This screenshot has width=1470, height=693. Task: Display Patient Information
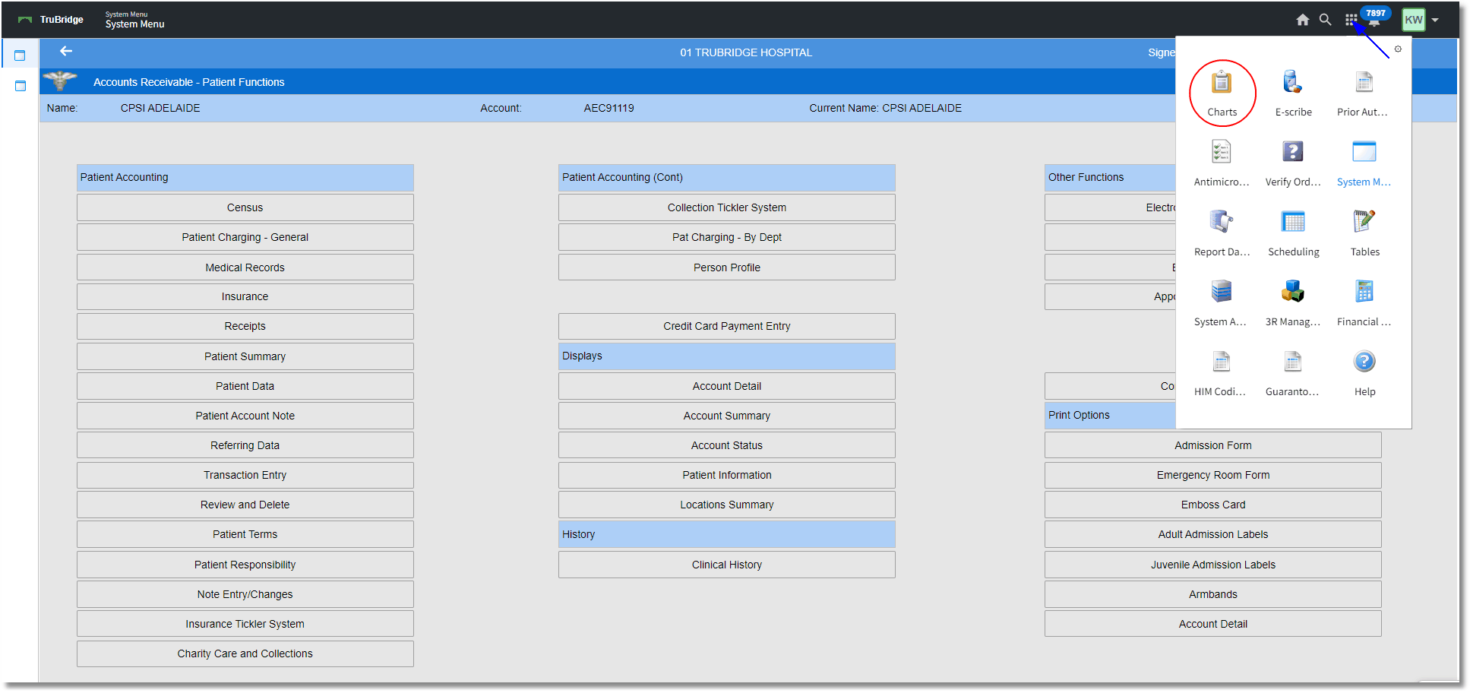pos(726,475)
